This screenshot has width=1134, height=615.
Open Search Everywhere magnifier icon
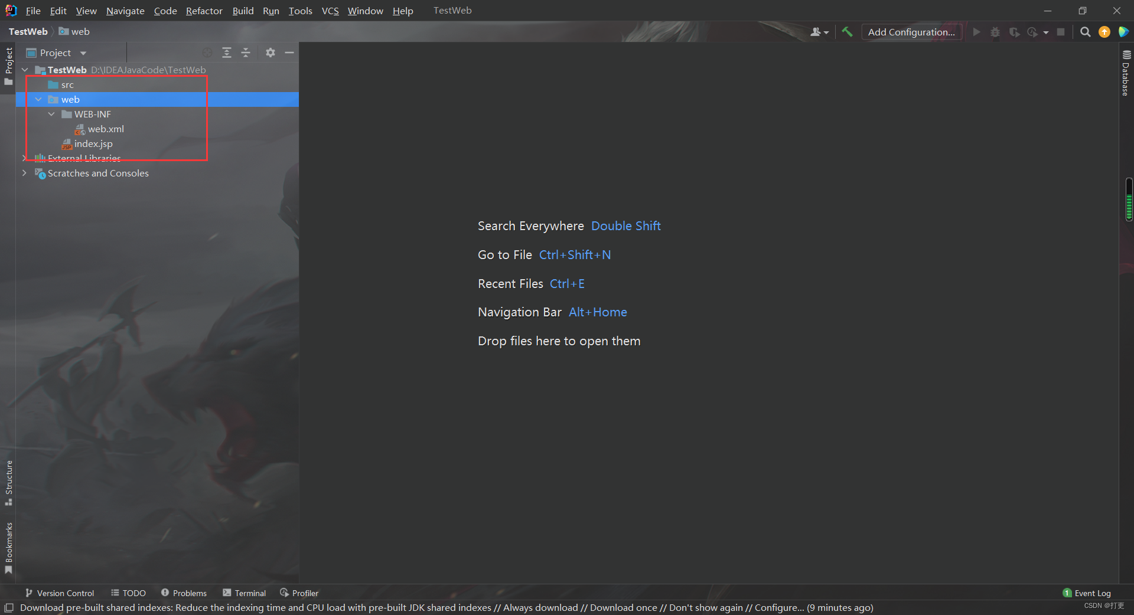[x=1085, y=32]
